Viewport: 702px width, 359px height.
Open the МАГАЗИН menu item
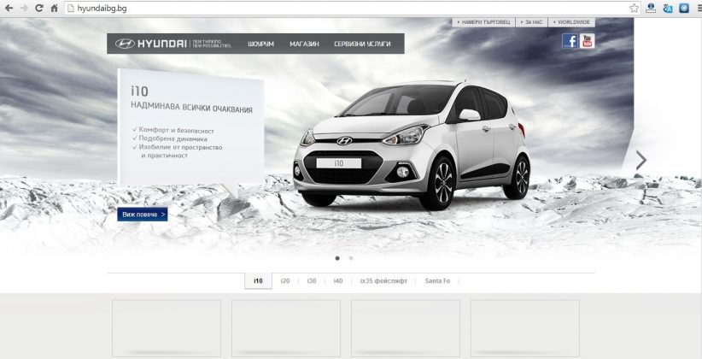coord(304,44)
